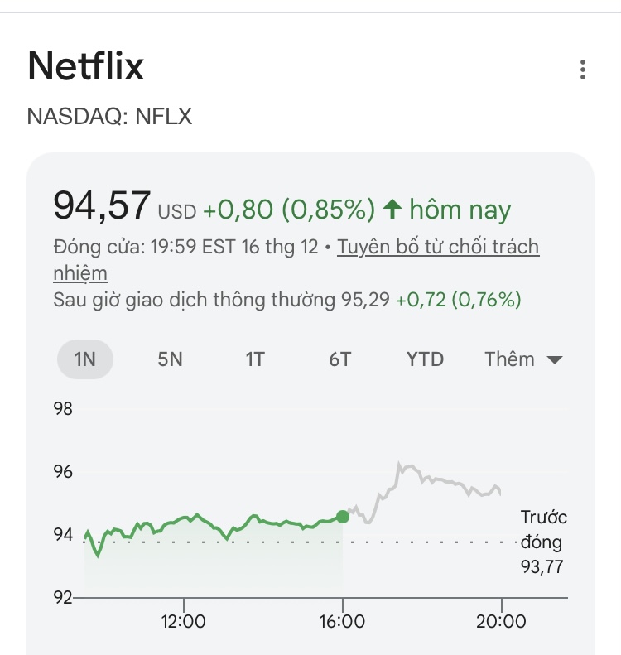Screen dimensions: 621x655
Task: Click the Netflix title heading
Action: tap(86, 67)
